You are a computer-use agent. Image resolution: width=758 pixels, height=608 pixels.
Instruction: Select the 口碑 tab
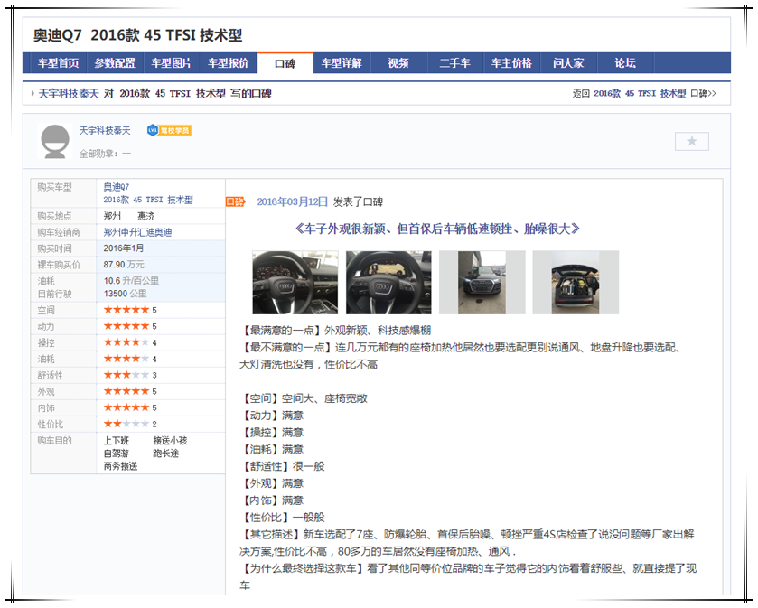285,63
